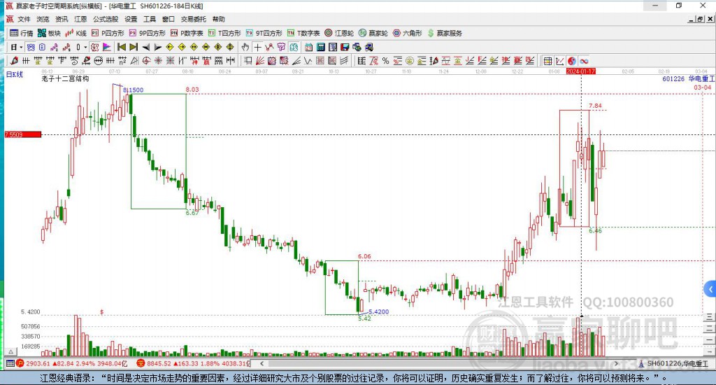This screenshot has width=716, height=385.
Task: Open the 9T四方形 tool
Action: point(264,33)
